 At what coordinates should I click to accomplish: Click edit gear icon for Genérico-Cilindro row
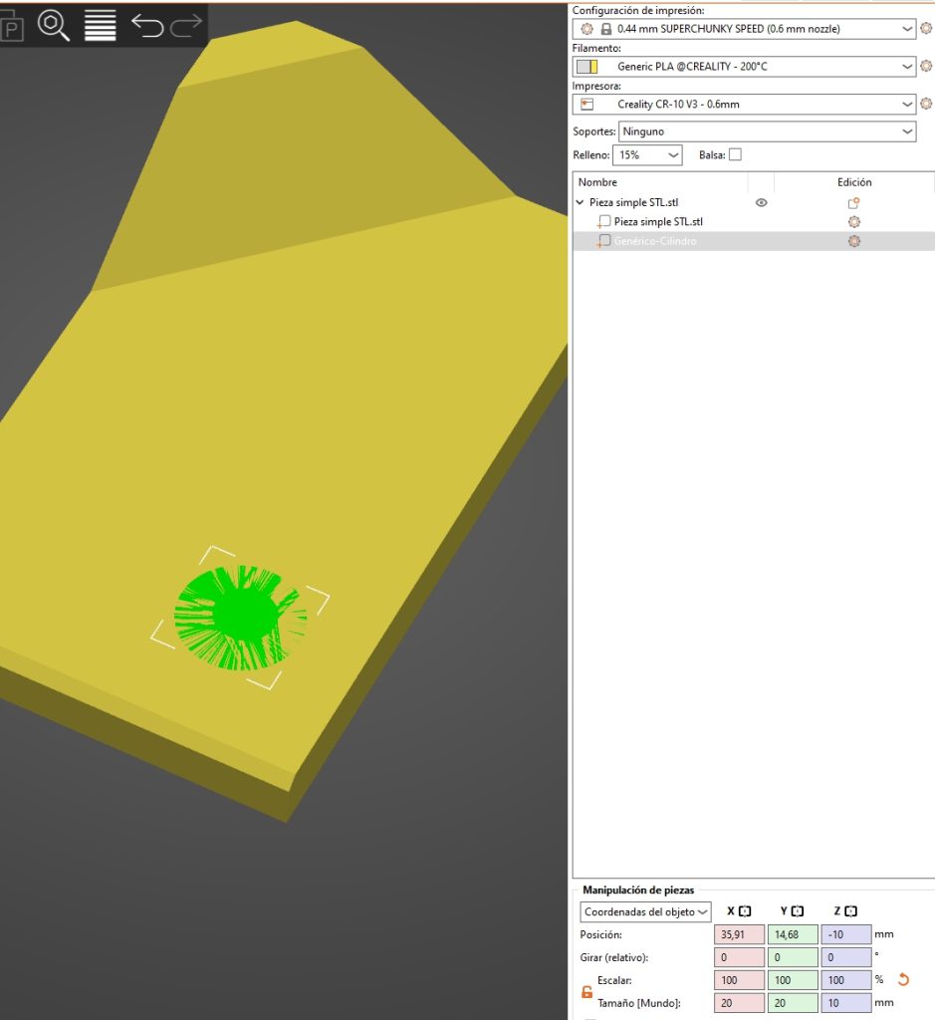[853, 241]
